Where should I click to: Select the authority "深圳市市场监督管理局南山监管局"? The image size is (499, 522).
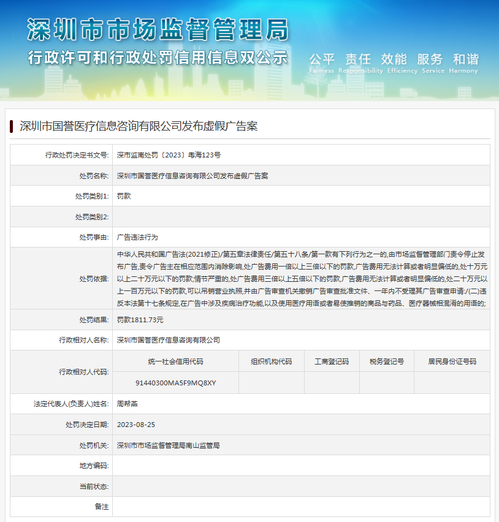point(168,445)
